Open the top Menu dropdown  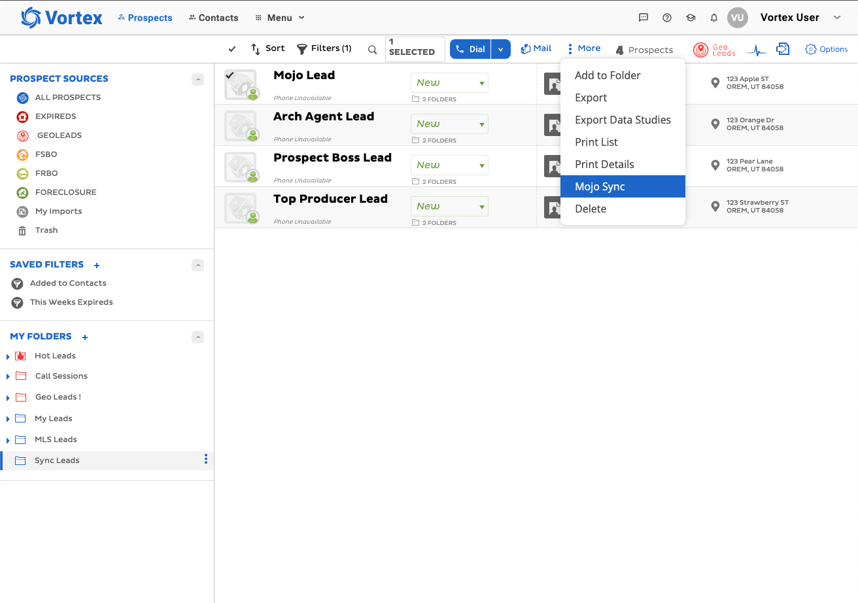click(280, 18)
